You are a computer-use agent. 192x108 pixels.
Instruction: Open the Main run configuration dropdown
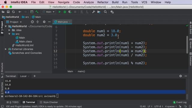[x=49, y=12]
